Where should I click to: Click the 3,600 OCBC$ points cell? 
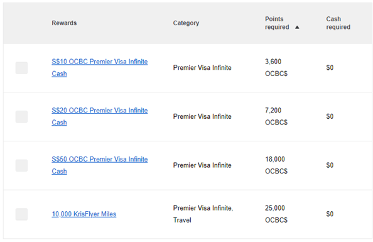(x=276, y=68)
